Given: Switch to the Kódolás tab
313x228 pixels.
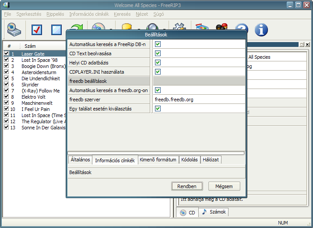Looking at the screenshot, I should click(190, 160).
